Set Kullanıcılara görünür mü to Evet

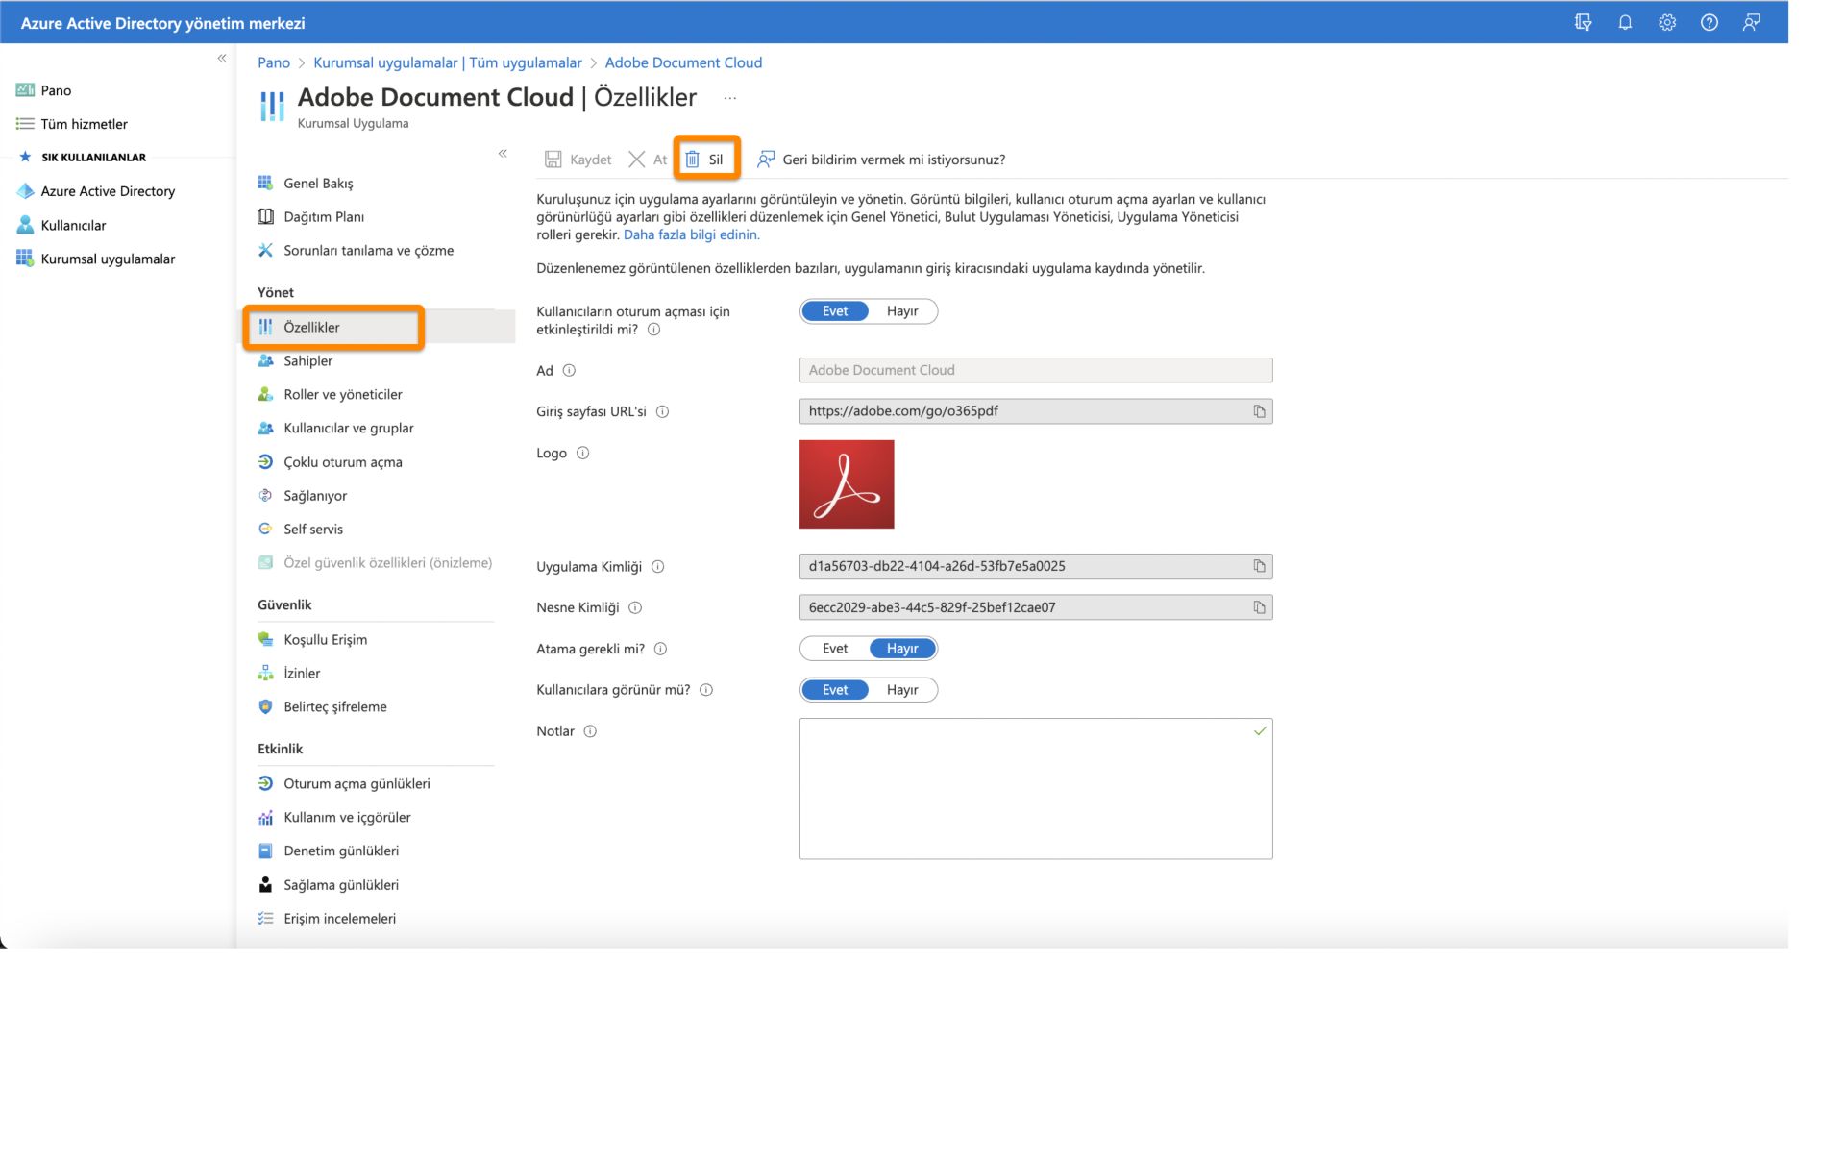835,690
